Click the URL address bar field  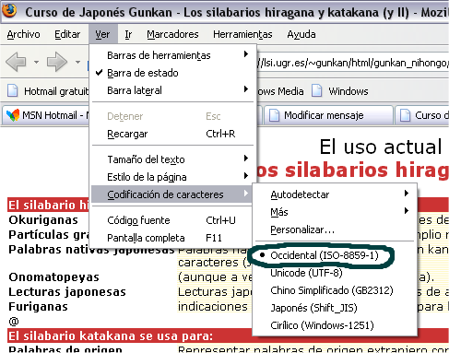[x=353, y=63]
